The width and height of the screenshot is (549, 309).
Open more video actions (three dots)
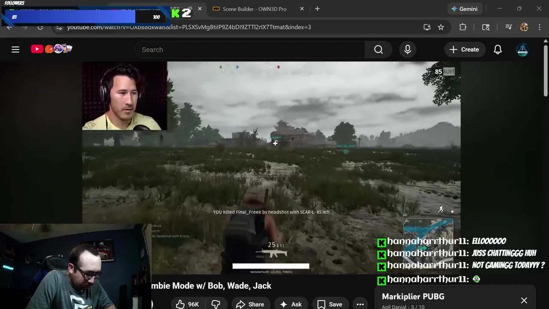click(360, 304)
